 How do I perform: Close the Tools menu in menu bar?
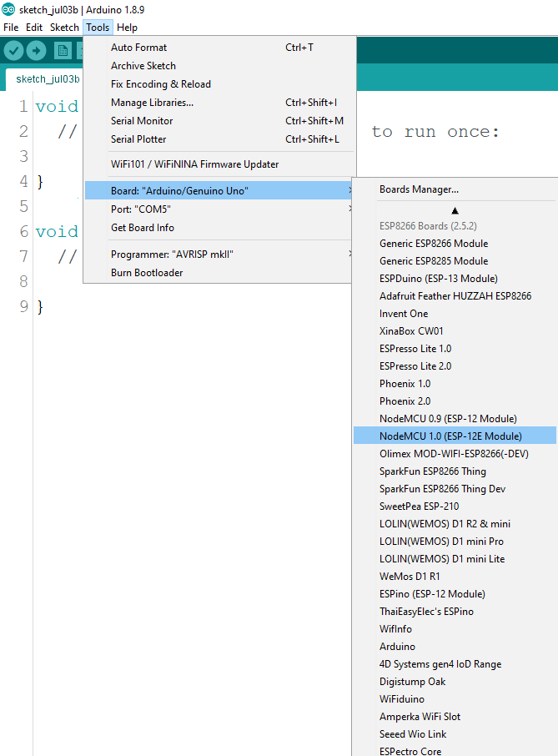pyautogui.click(x=98, y=28)
